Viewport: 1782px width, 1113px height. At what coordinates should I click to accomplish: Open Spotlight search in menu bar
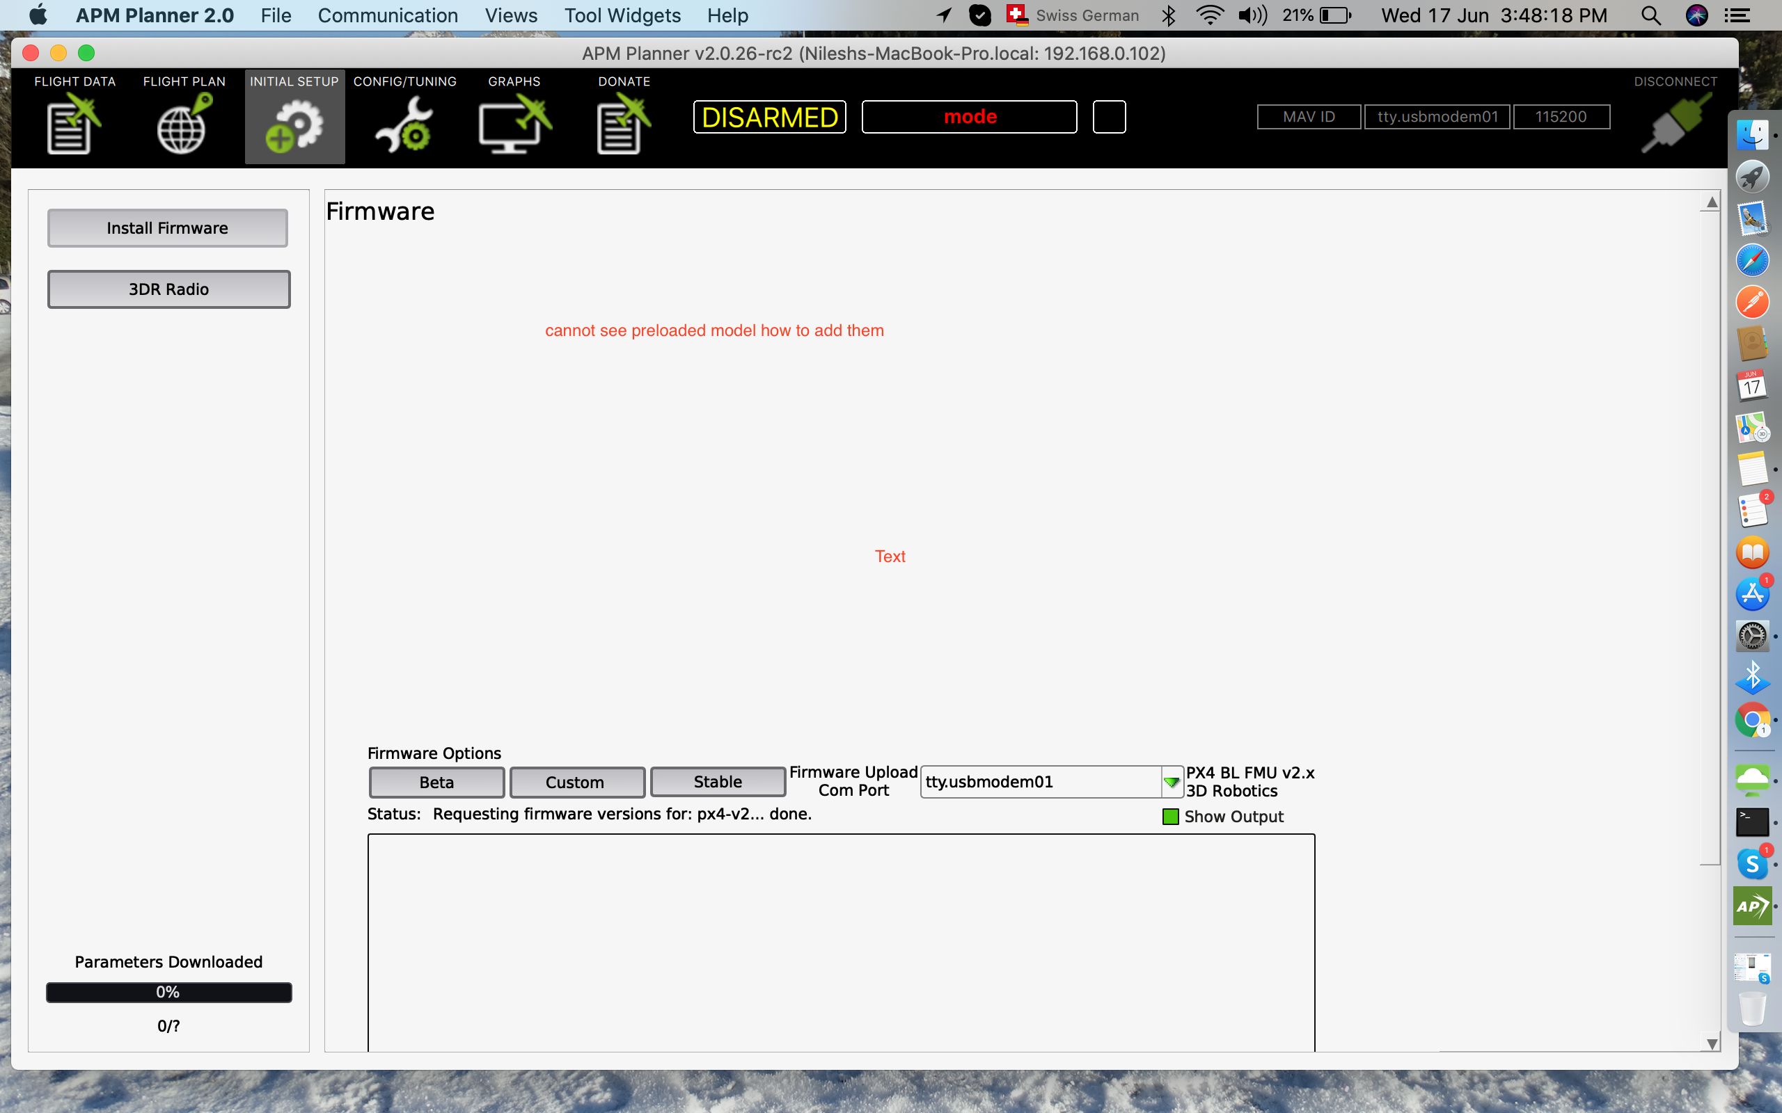[x=1650, y=15]
